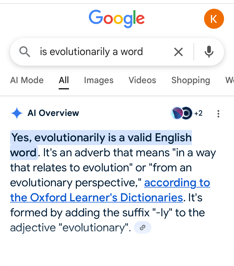
Task: Click the blue AI Overview sparkle icon
Action: tap(17, 113)
